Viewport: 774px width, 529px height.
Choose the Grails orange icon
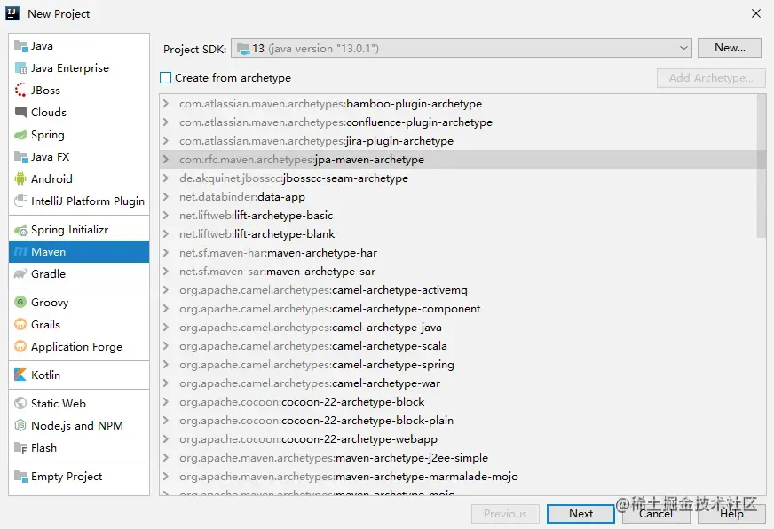[20, 324]
